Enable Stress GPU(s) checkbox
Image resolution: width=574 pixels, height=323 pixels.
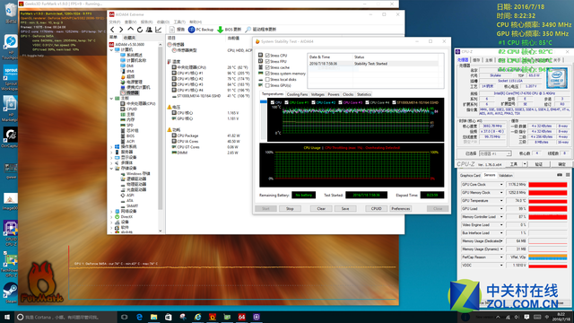point(267,86)
